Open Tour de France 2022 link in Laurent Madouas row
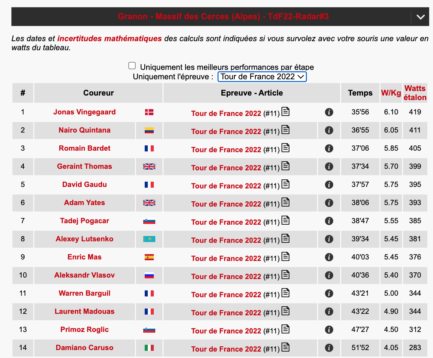The height and width of the screenshot is (358, 433). [x=226, y=313]
